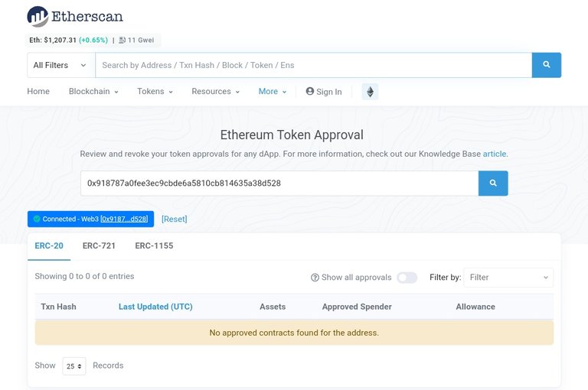Select the ERC-20 tab
Image resolution: width=588 pixels, height=390 pixels.
[49, 245]
